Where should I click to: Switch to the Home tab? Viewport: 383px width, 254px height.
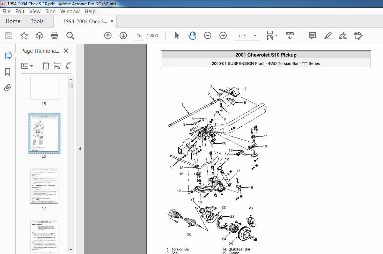13,21
